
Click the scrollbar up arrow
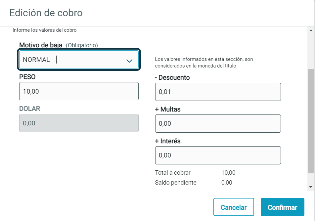click(311, 30)
